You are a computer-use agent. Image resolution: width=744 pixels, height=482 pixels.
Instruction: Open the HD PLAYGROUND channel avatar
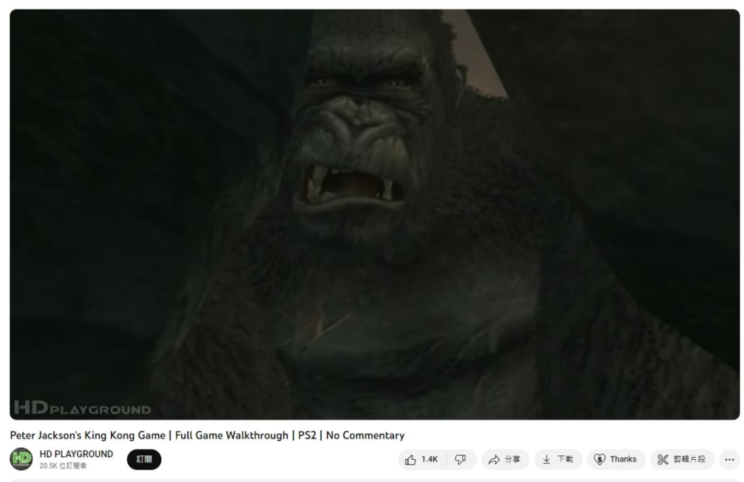click(x=22, y=459)
